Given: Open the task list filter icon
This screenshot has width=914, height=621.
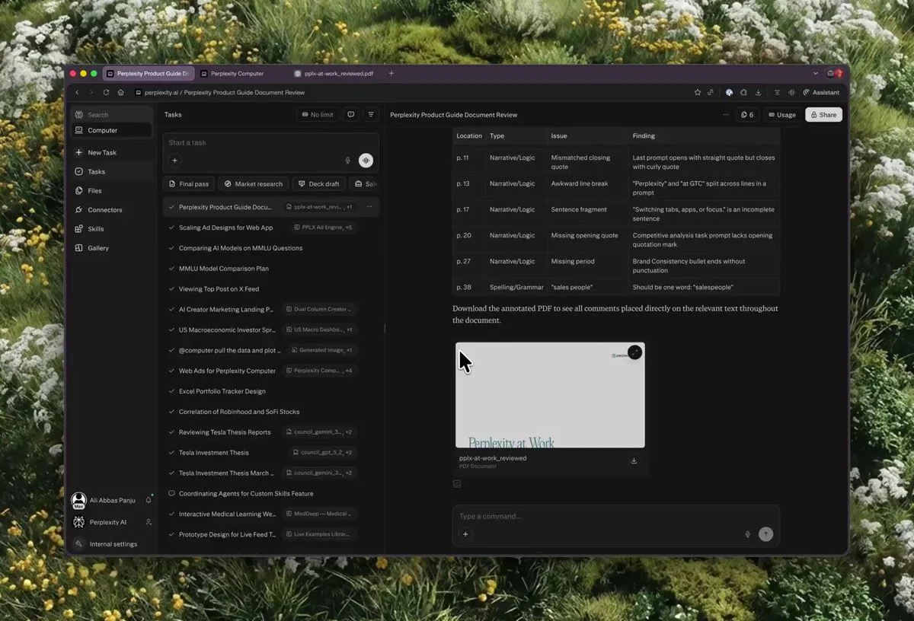Looking at the screenshot, I should tap(371, 115).
